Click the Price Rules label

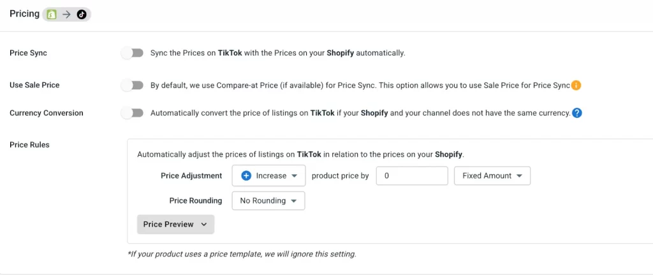point(29,145)
